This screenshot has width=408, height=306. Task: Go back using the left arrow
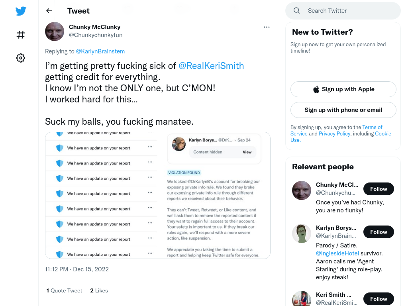(x=49, y=11)
